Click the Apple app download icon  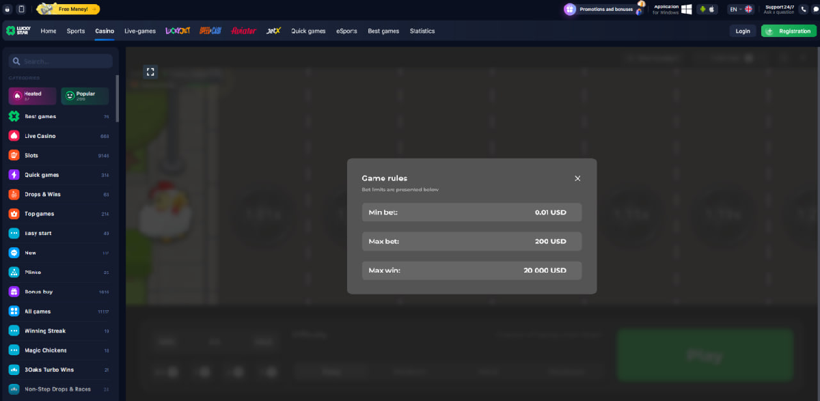click(711, 10)
